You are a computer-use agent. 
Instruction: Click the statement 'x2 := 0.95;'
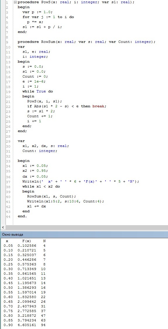pyautogui.click(x=35, y=171)
